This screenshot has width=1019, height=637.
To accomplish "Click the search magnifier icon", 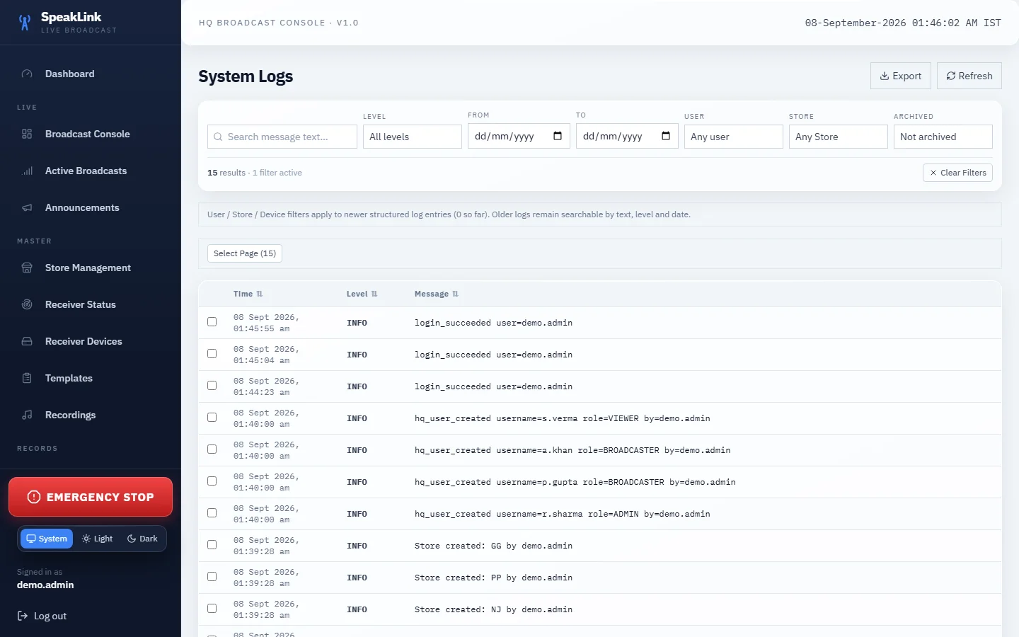I will tap(219, 137).
